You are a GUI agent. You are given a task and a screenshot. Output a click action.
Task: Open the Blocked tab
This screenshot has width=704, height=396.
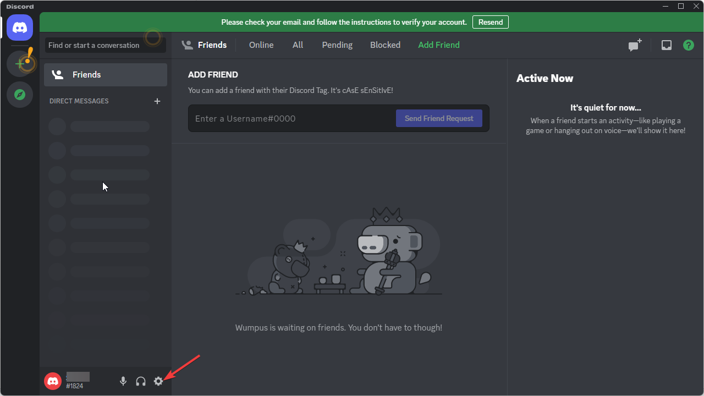385,45
